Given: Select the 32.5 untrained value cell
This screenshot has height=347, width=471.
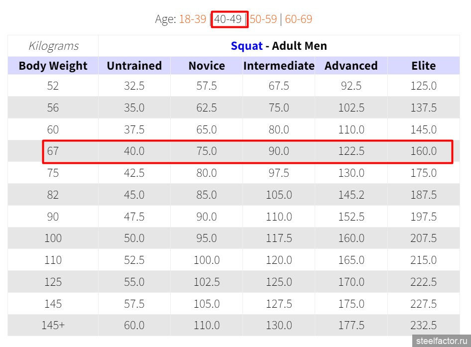Looking at the screenshot, I should pyautogui.click(x=134, y=86).
